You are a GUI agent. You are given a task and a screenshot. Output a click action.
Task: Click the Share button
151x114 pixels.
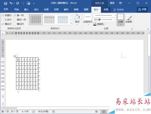tap(142, 9)
